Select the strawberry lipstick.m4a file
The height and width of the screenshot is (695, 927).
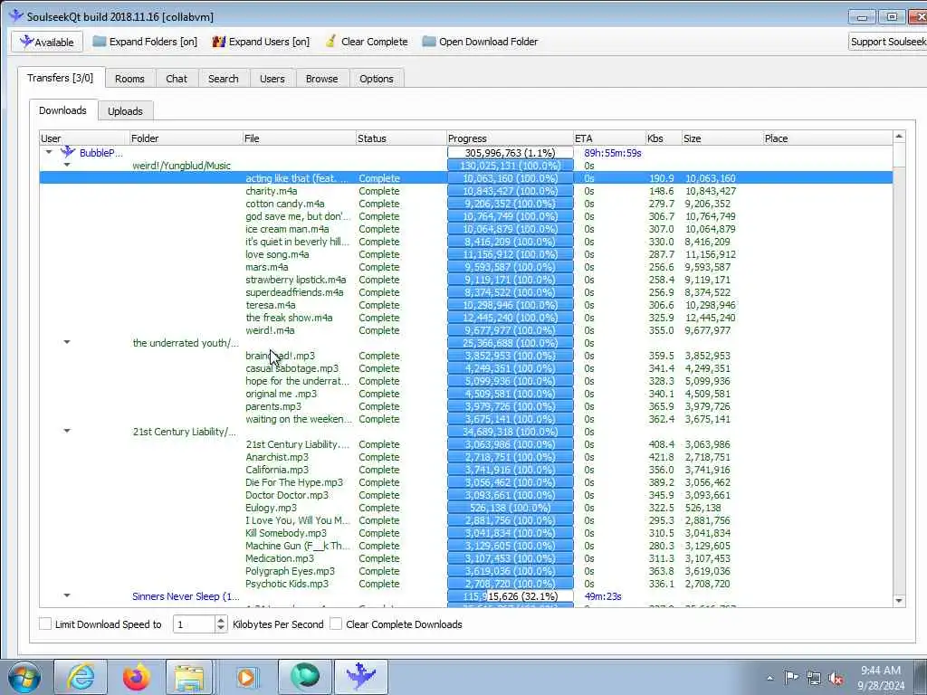tap(296, 280)
